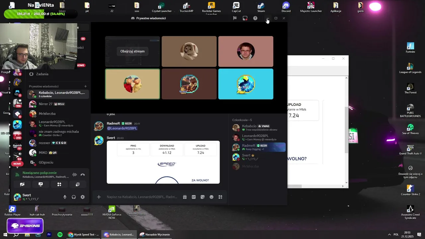Click Obejrzyj stream button
Viewport: 425px width, 239px height.
(x=132, y=51)
